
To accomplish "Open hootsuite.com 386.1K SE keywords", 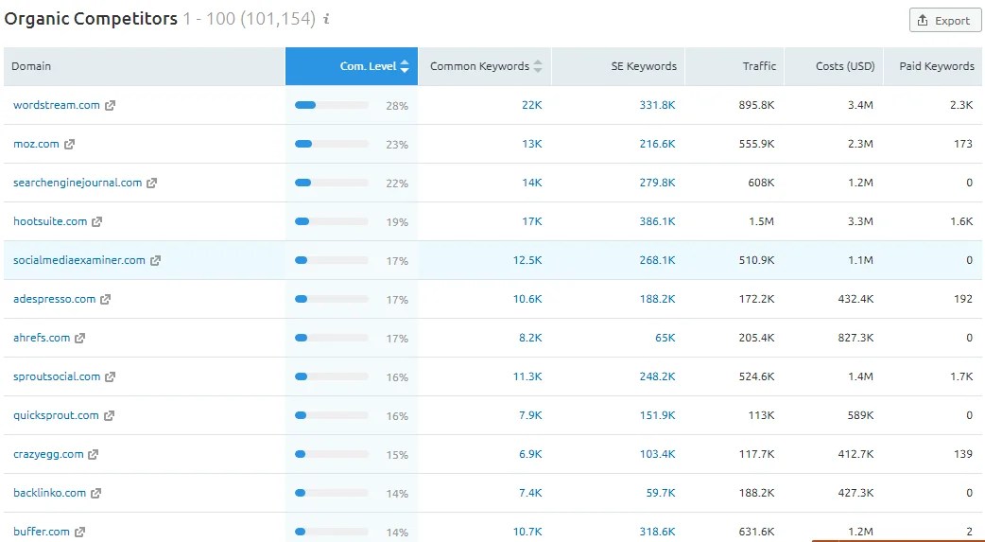I will (657, 221).
